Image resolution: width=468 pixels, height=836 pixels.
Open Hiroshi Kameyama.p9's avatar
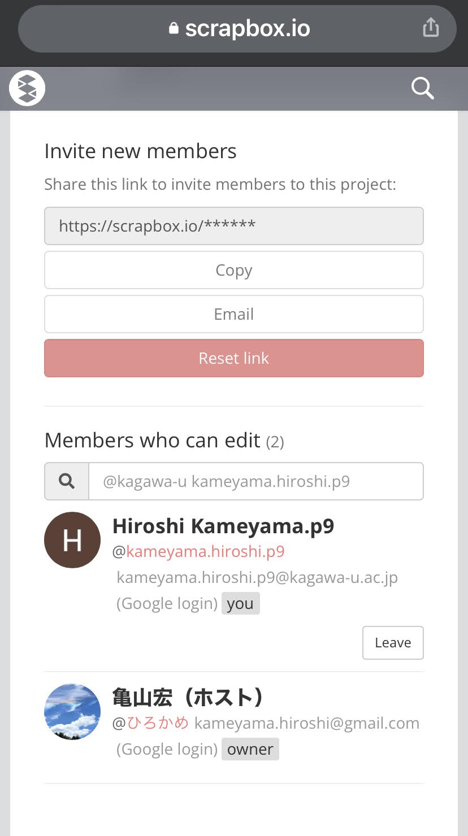coord(72,540)
